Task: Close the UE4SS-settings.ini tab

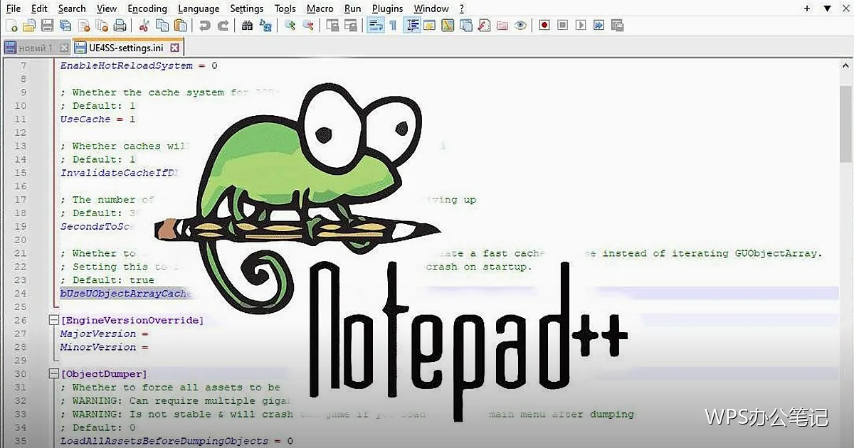Action: 174,48
